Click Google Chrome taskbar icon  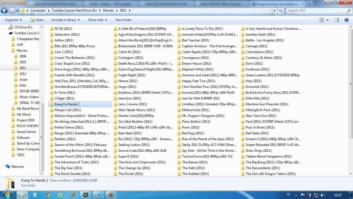[48, 195]
